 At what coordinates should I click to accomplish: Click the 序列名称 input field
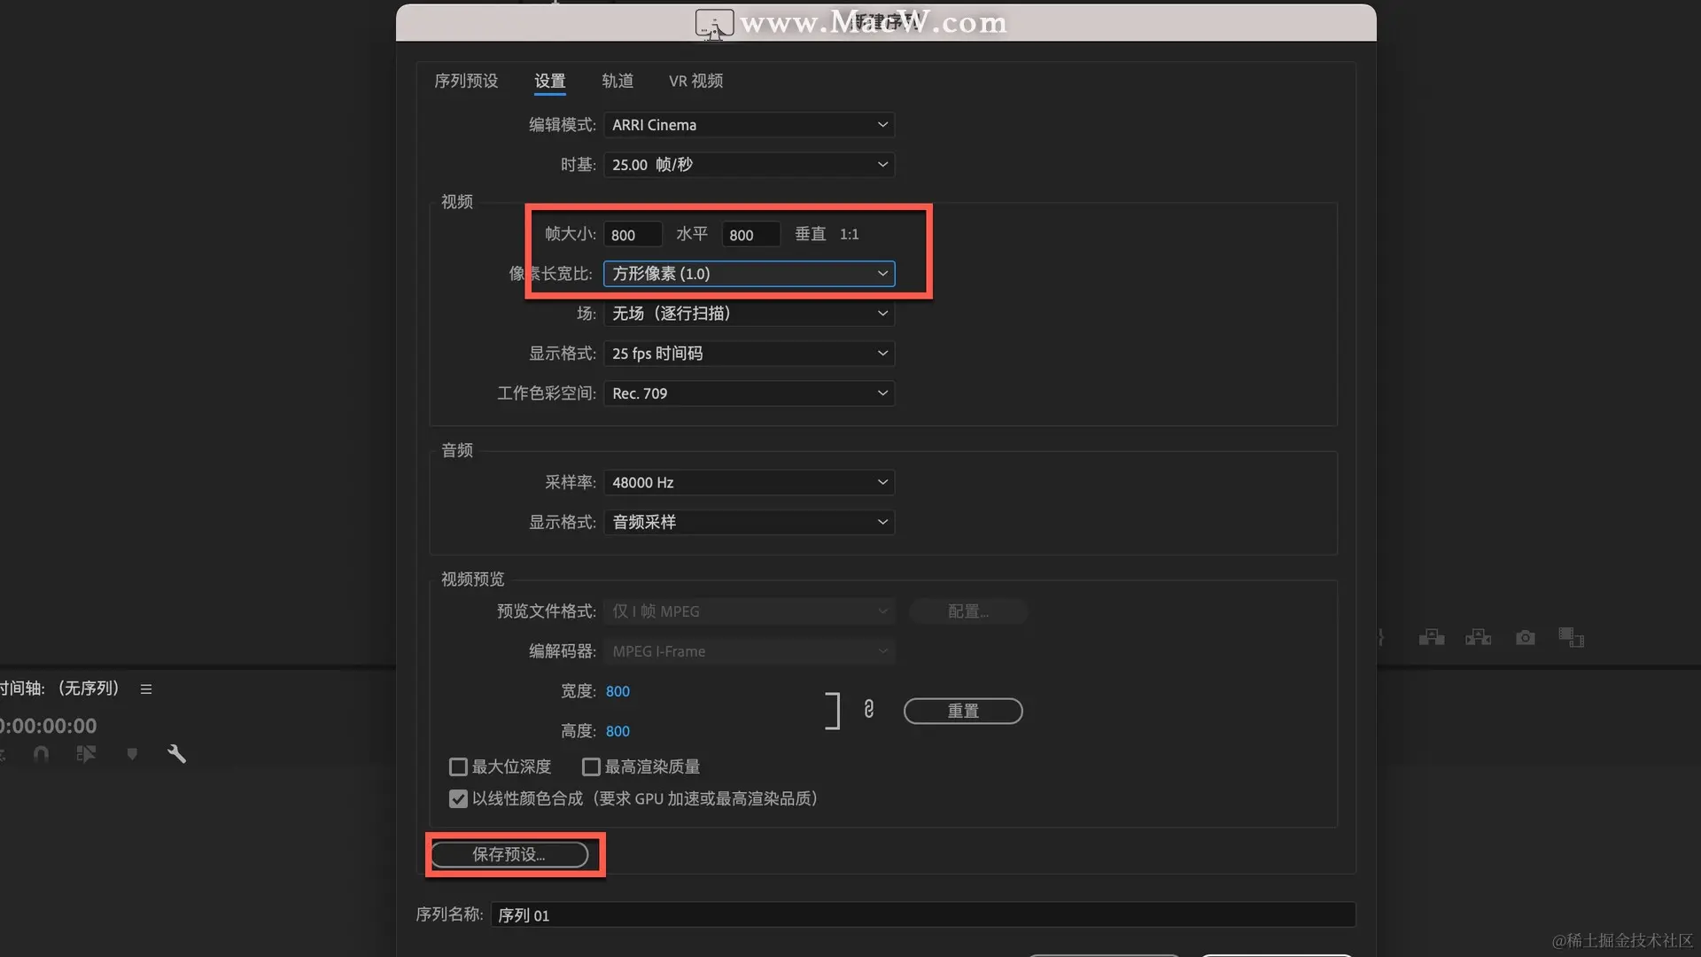[x=921, y=915]
